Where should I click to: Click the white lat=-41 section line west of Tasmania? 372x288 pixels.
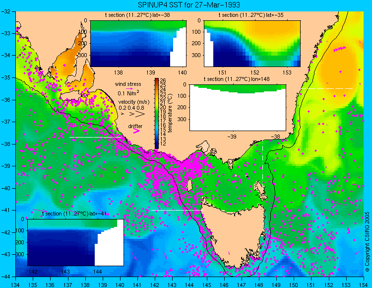pos(177,210)
